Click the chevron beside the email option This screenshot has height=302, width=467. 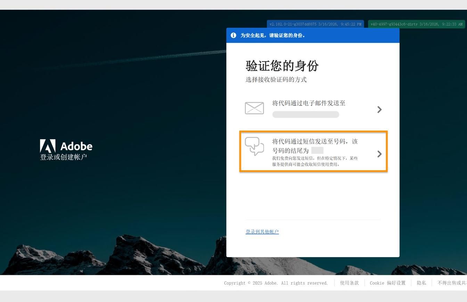[x=379, y=109]
